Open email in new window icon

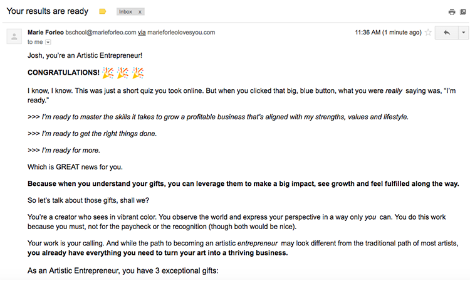(x=463, y=12)
